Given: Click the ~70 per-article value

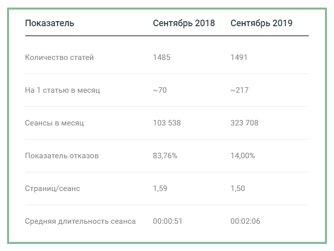Looking at the screenshot, I should pyautogui.click(x=160, y=90).
